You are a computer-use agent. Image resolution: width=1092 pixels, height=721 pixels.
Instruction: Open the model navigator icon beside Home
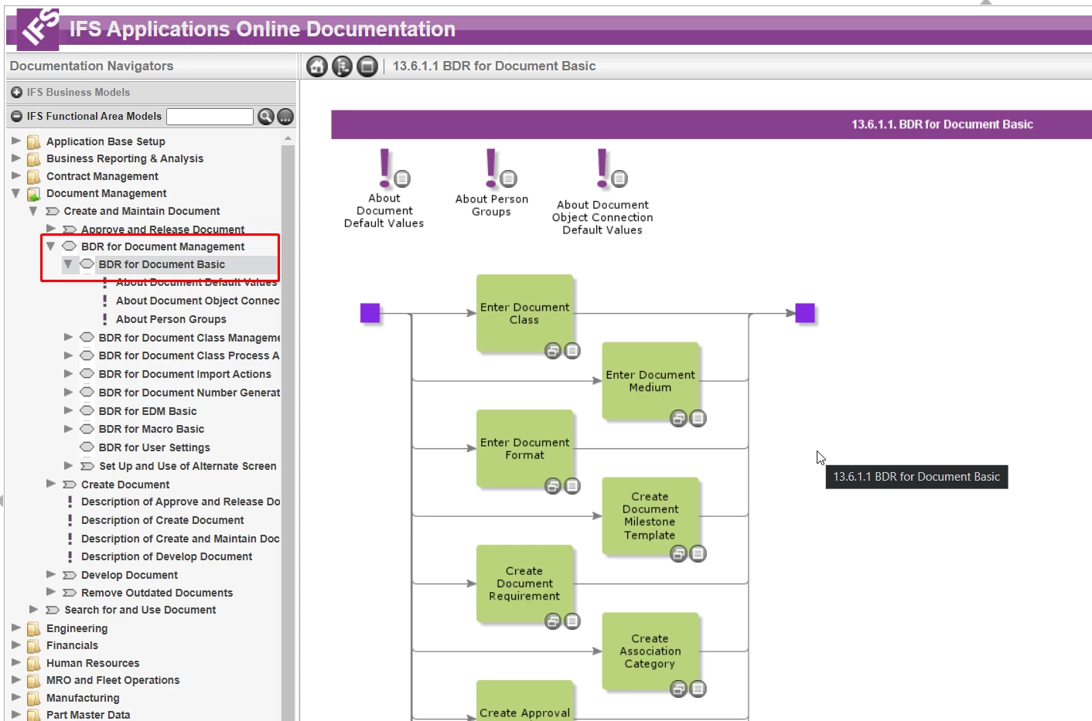[343, 66]
